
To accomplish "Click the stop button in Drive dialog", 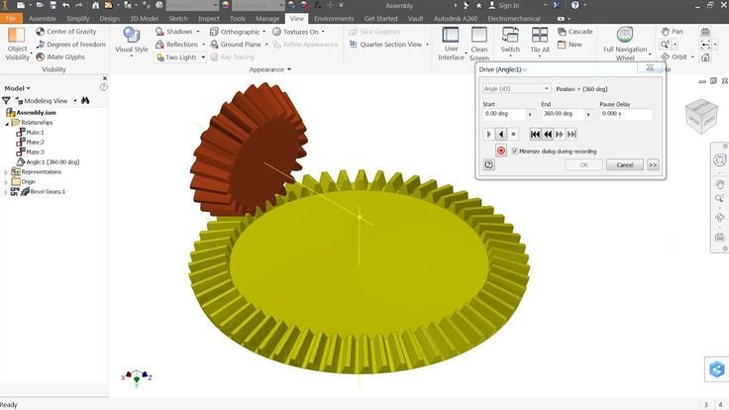I will tap(514, 134).
